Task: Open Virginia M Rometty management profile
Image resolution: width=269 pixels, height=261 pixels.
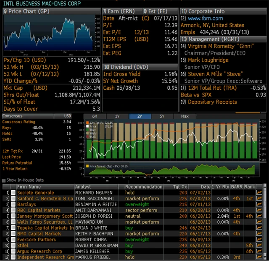Action: pyautogui.click(x=220, y=46)
